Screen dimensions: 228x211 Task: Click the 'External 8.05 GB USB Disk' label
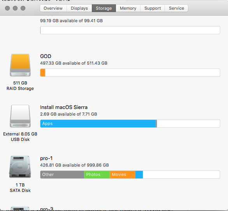click(x=20, y=137)
